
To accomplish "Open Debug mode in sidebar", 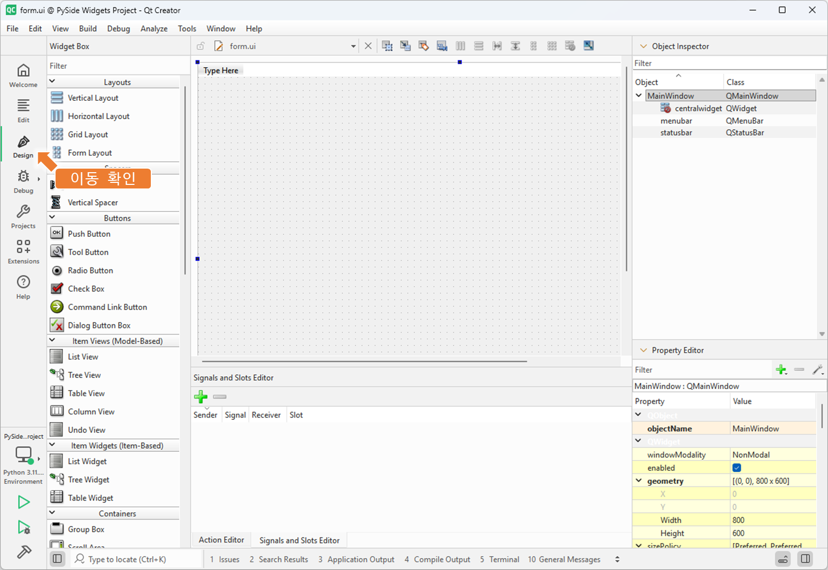I will 23,182.
